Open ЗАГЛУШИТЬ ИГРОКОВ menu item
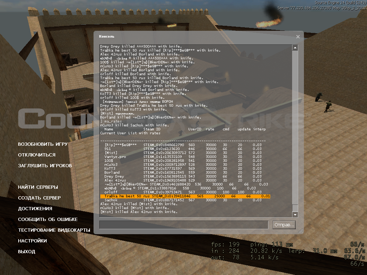The height and width of the screenshot is (275, 367). (x=45, y=165)
